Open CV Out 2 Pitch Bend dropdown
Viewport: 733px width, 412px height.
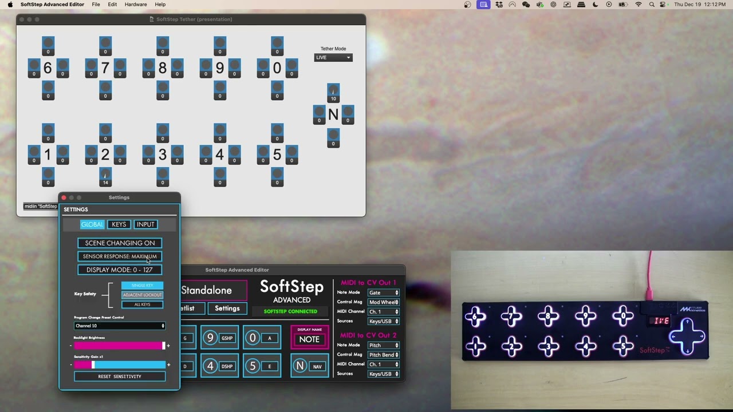tap(383, 355)
